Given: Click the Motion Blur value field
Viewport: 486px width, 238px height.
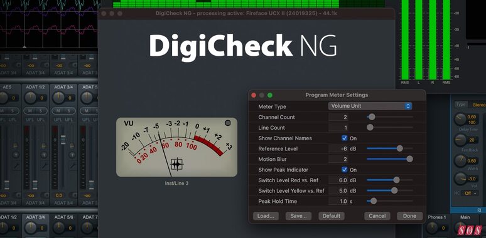Looking at the screenshot, I should [x=338, y=159].
